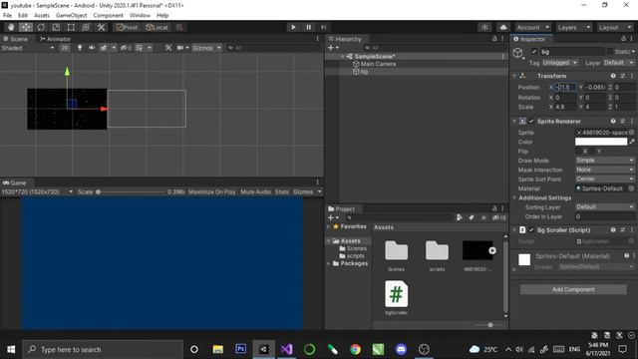Open the File menu

pyautogui.click(x=7, y=16)
